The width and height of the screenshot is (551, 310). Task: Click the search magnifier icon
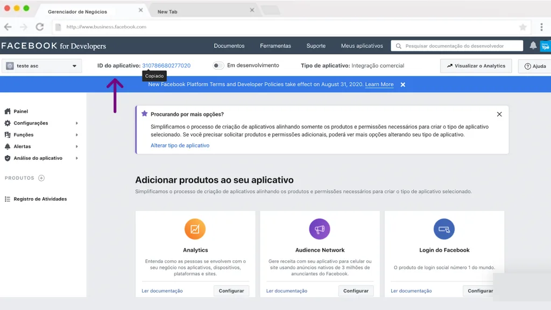pyautogui.click(x=399, y=46)
